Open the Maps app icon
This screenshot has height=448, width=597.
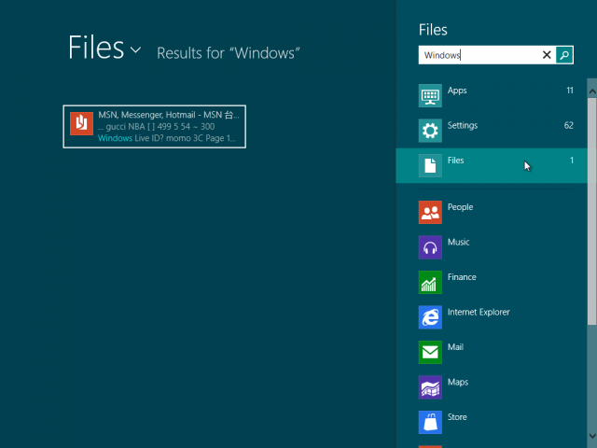point(430,387)
